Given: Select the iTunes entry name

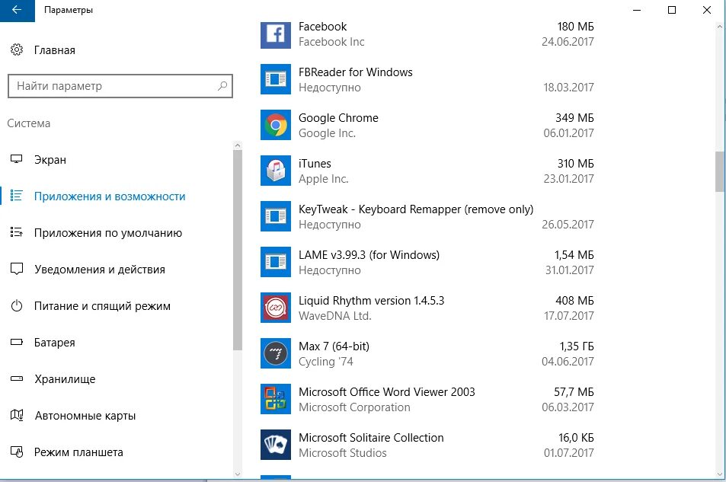Looking at the screenshot, I should pos(315,164).
